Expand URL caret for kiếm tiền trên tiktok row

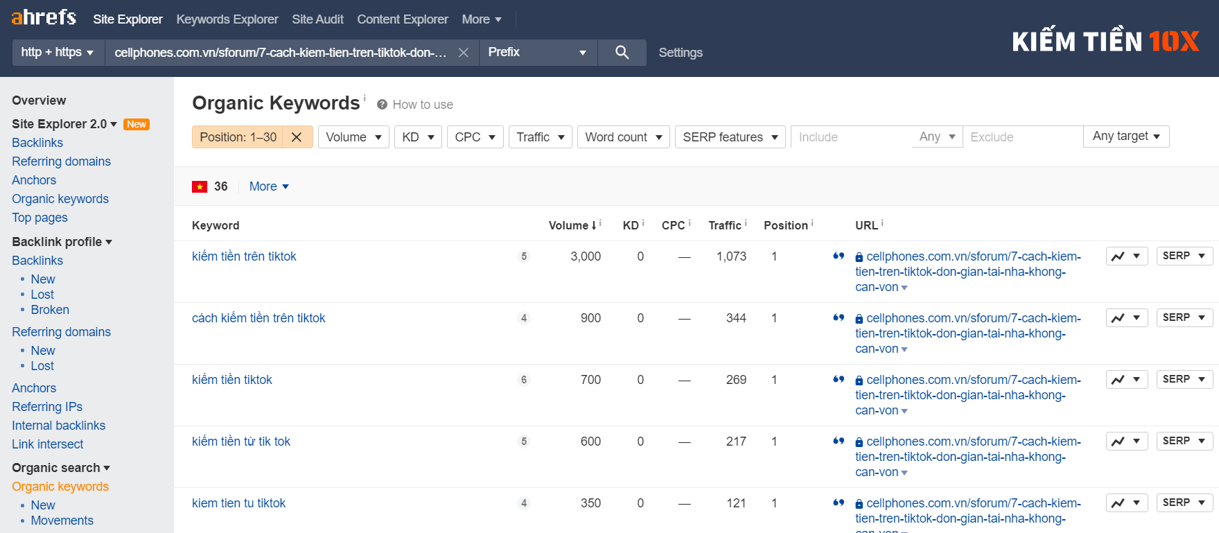pyautogui.click(x=904, y=288)
